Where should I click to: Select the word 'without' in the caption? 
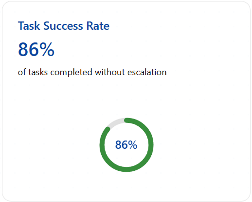pos(110,72)
